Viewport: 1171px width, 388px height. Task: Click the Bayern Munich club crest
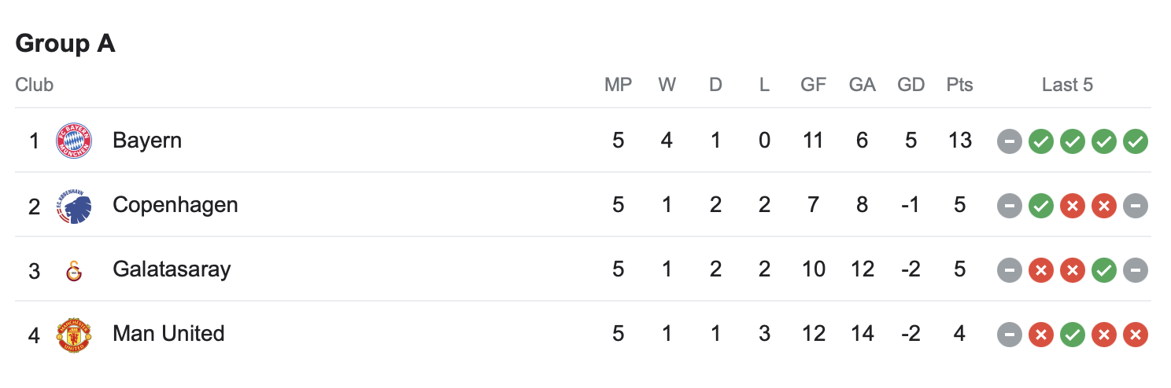tap(74, 141)
